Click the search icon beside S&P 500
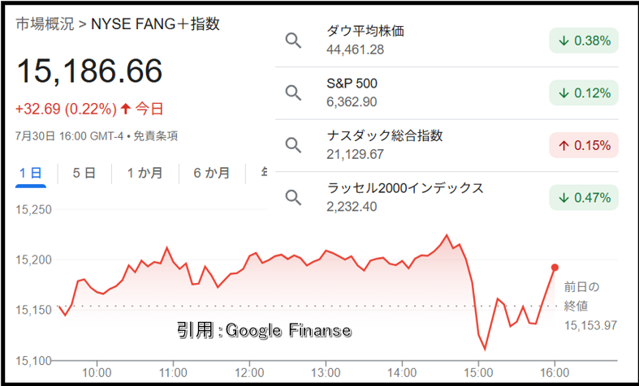Screen dimensions: 639x386 pos(293,92)
